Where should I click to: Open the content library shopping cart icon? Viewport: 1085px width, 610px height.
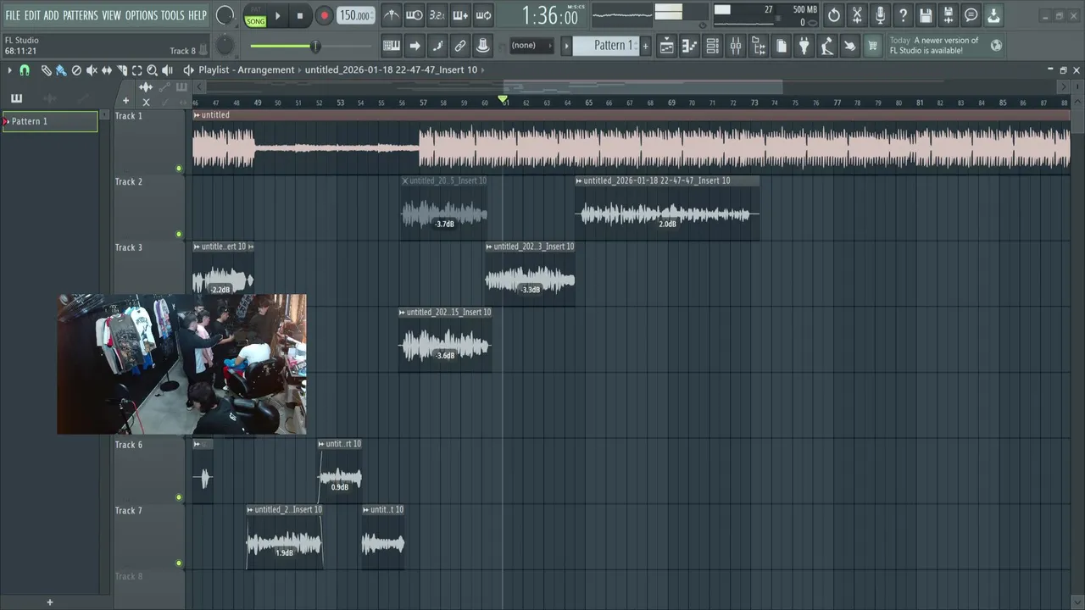(872, 46)
